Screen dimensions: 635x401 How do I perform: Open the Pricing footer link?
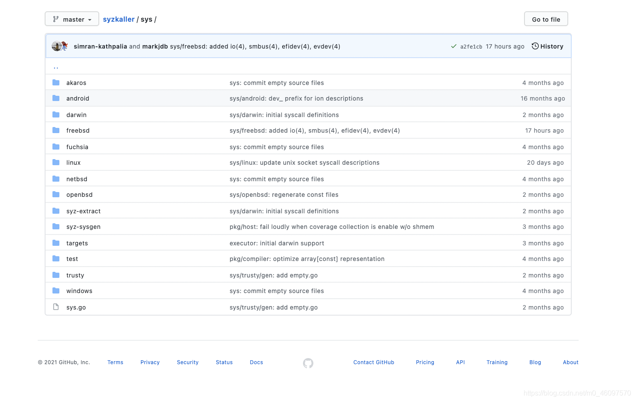(425, 362)
